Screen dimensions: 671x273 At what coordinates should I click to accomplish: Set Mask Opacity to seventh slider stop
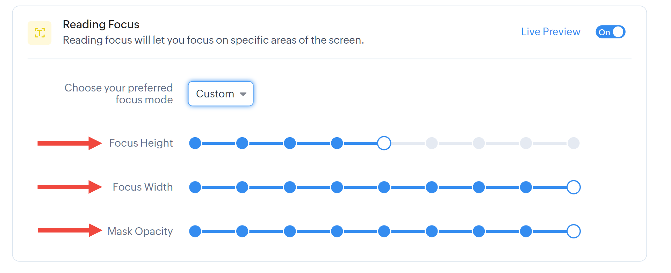coord(479,231)
